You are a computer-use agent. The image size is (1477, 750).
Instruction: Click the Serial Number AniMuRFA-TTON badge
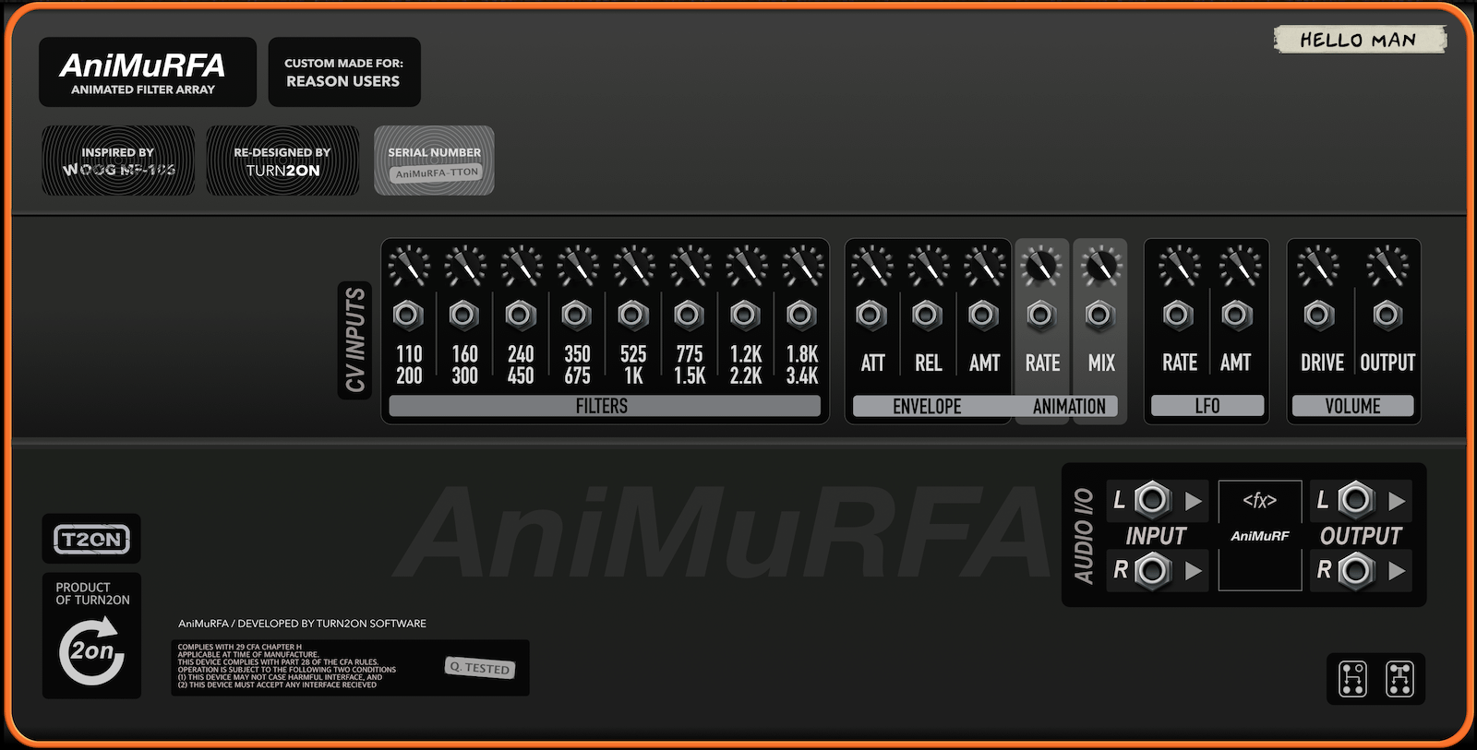pos(434,161)
